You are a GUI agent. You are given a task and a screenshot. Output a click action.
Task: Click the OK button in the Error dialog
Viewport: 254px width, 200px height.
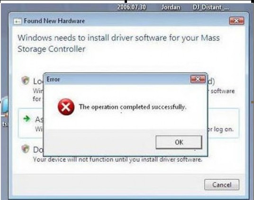click(179, 142)
